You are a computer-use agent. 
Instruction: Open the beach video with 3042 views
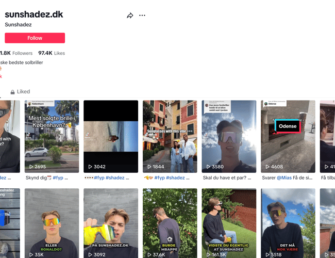coord(111,137)
